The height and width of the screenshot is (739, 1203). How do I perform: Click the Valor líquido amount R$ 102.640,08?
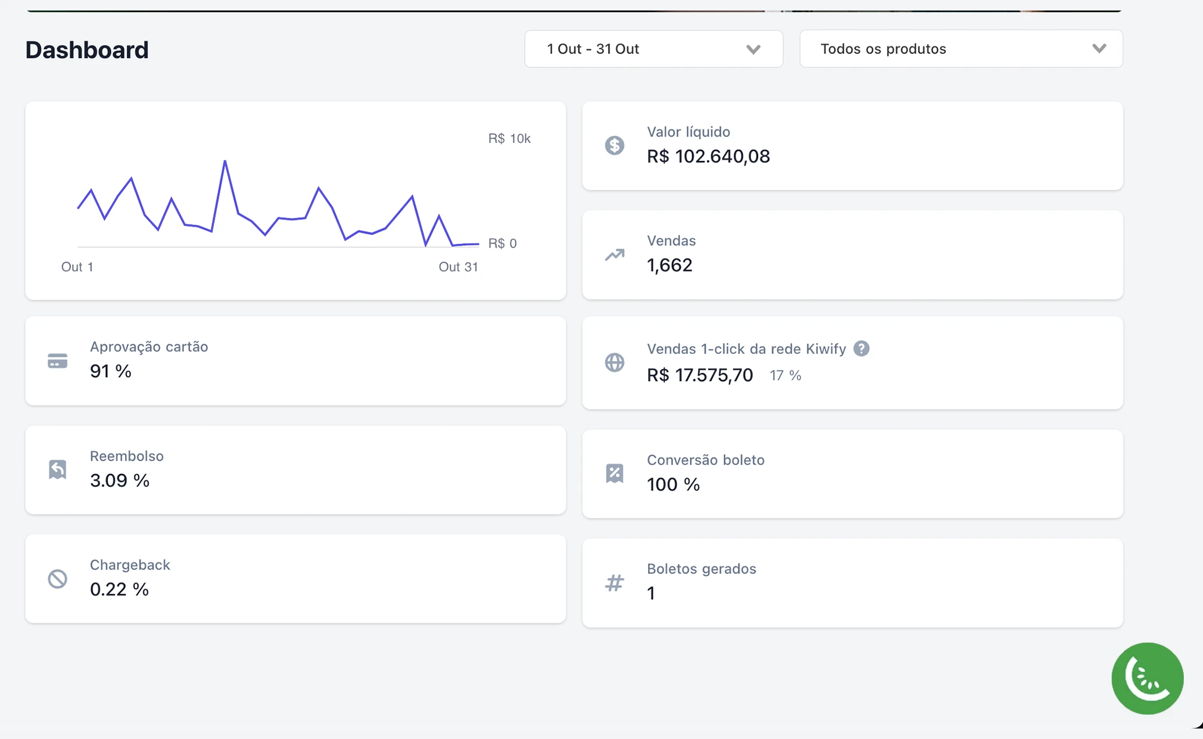708,156
